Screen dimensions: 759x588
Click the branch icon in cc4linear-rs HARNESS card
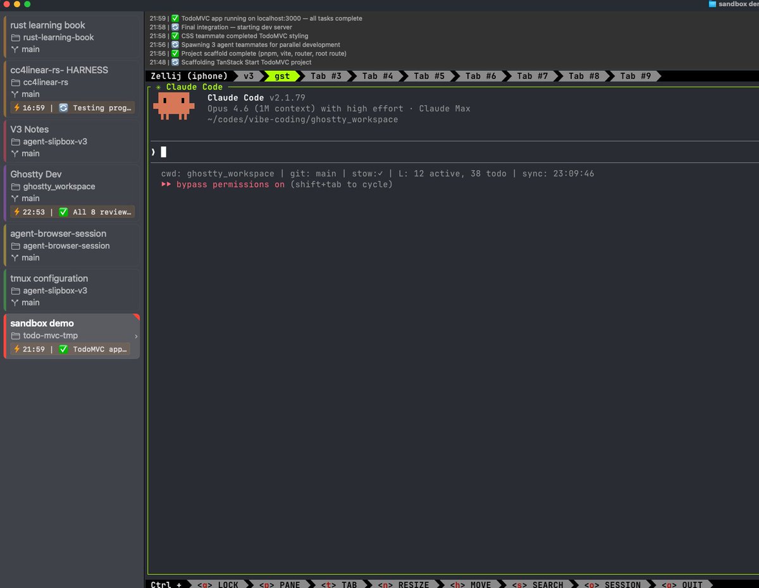click(x=15, y=94)
